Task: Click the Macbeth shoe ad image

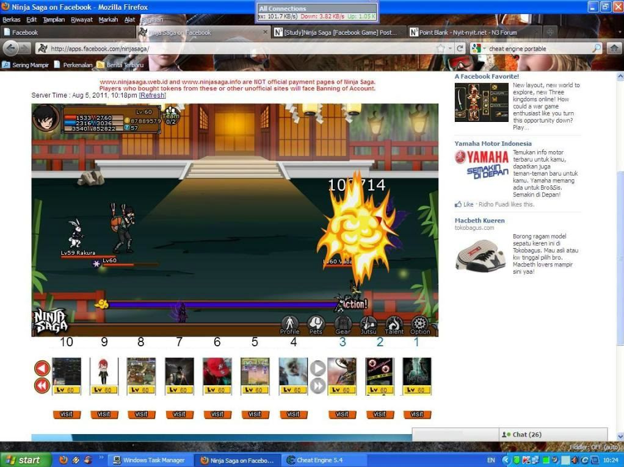Action: tap(479, 255)
